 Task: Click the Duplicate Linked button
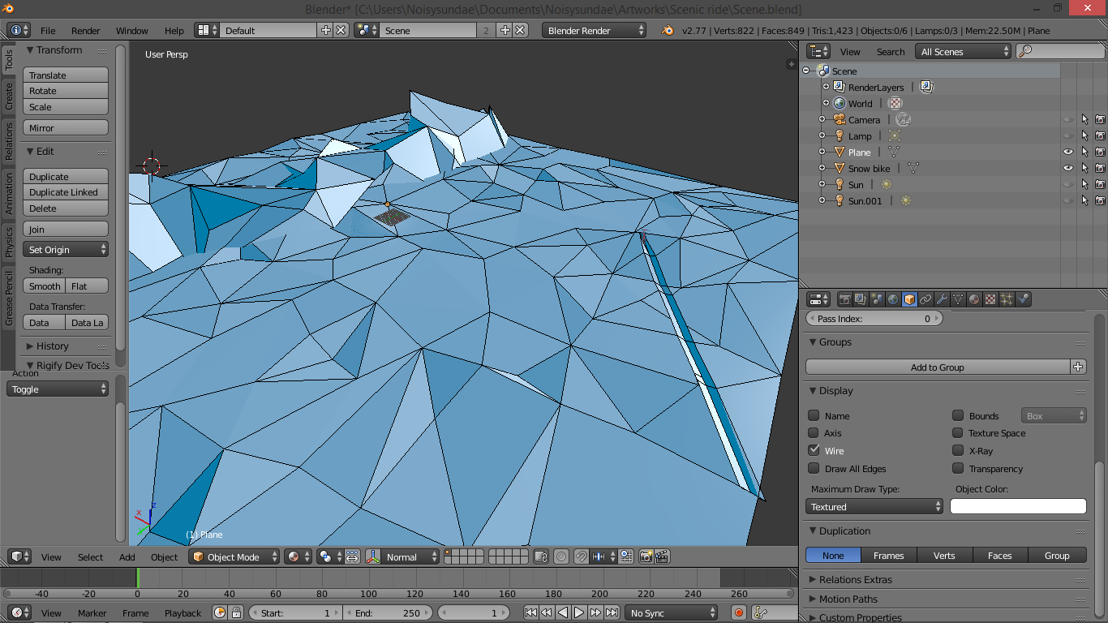(x=66, y=192)
